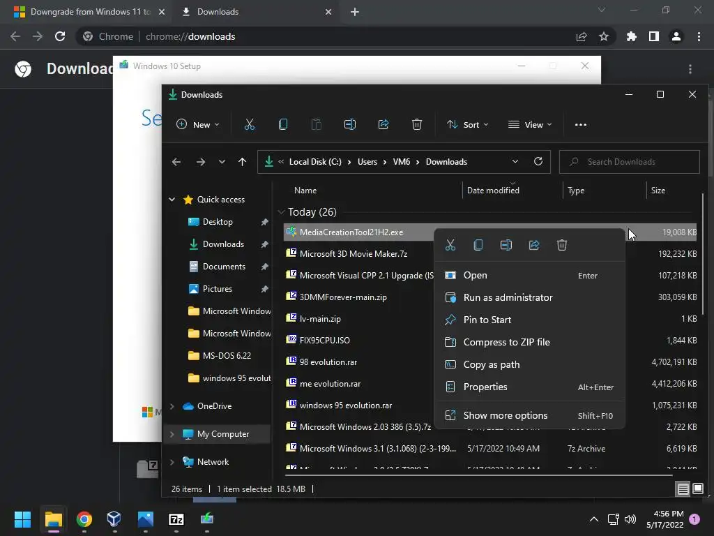Viewport: 714px width, 536px height.
Task: Expand the My Computer tree node
Action: point(172,434)
